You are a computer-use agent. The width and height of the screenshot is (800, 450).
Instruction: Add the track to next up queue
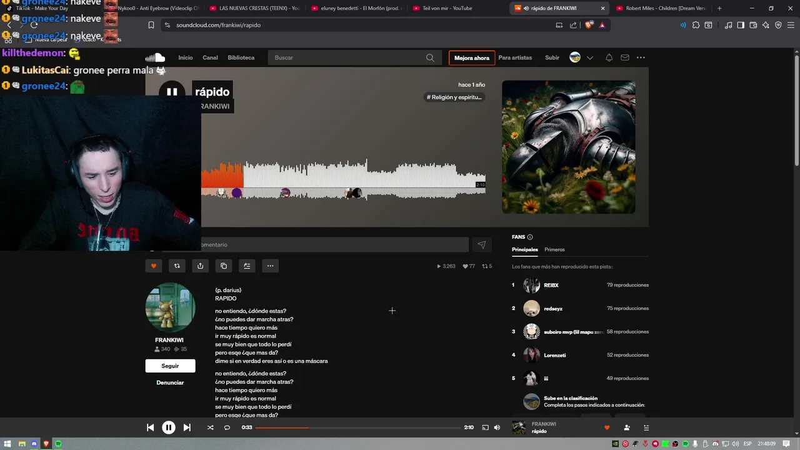click(247, 266)
